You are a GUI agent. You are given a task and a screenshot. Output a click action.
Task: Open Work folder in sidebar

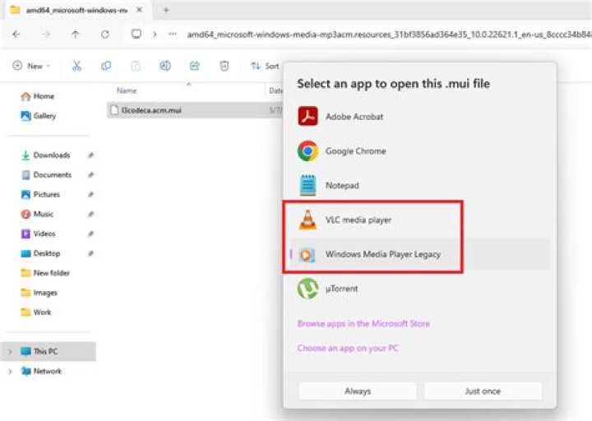(36, 312)
